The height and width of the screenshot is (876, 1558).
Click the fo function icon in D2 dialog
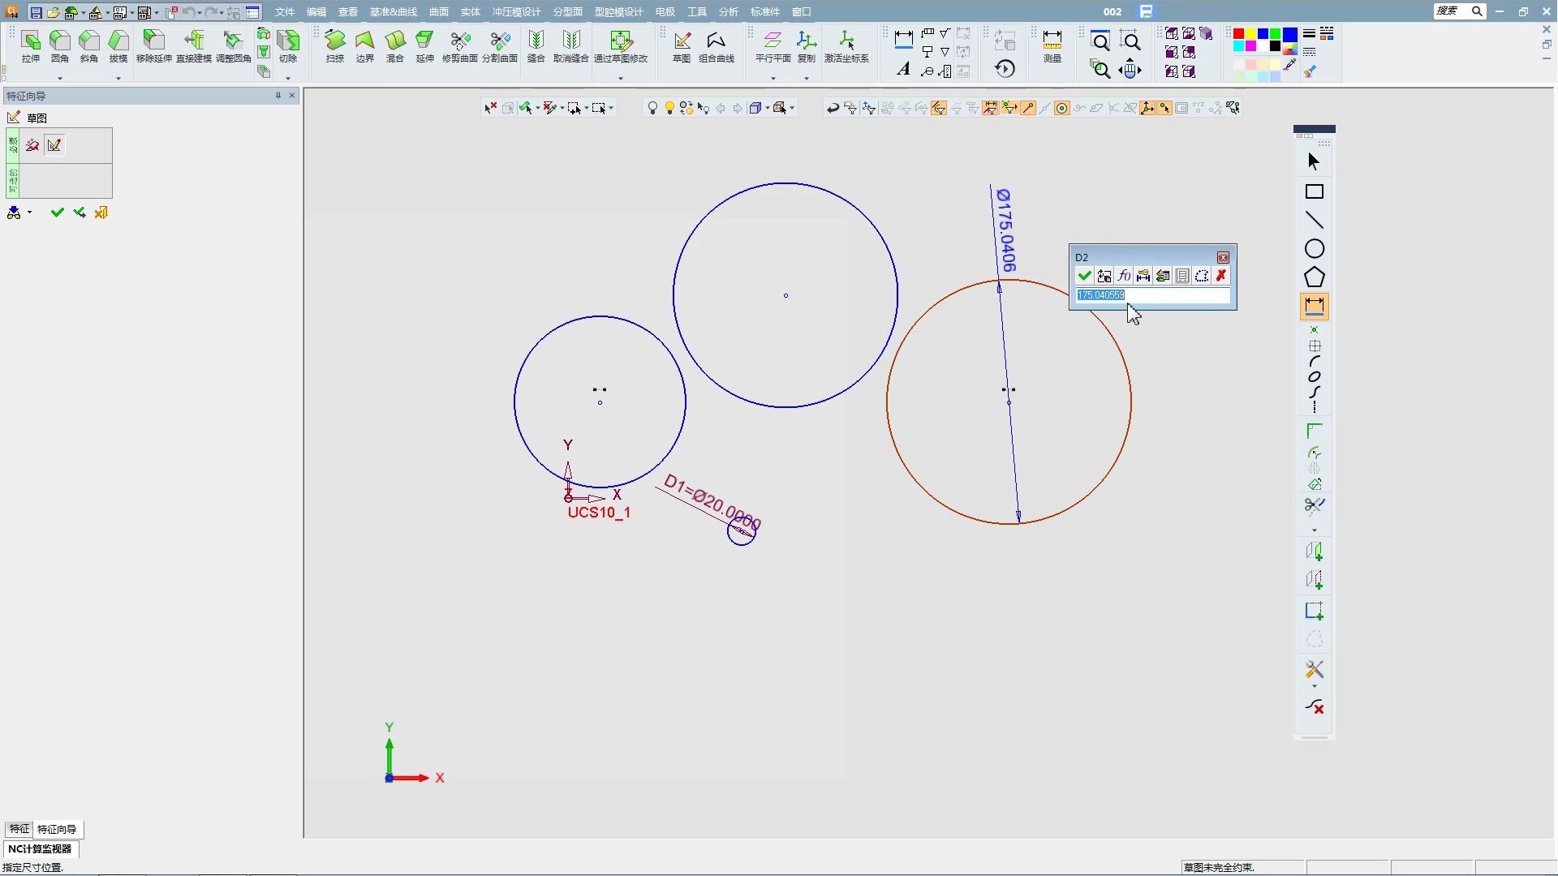pos(1123,277)
